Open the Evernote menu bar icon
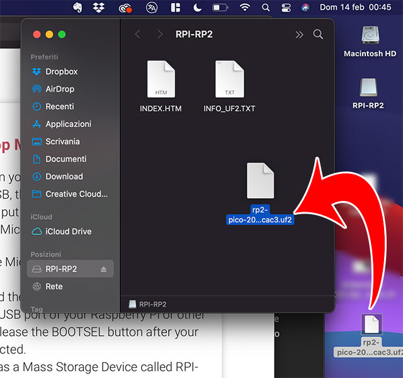 (77, 8)
